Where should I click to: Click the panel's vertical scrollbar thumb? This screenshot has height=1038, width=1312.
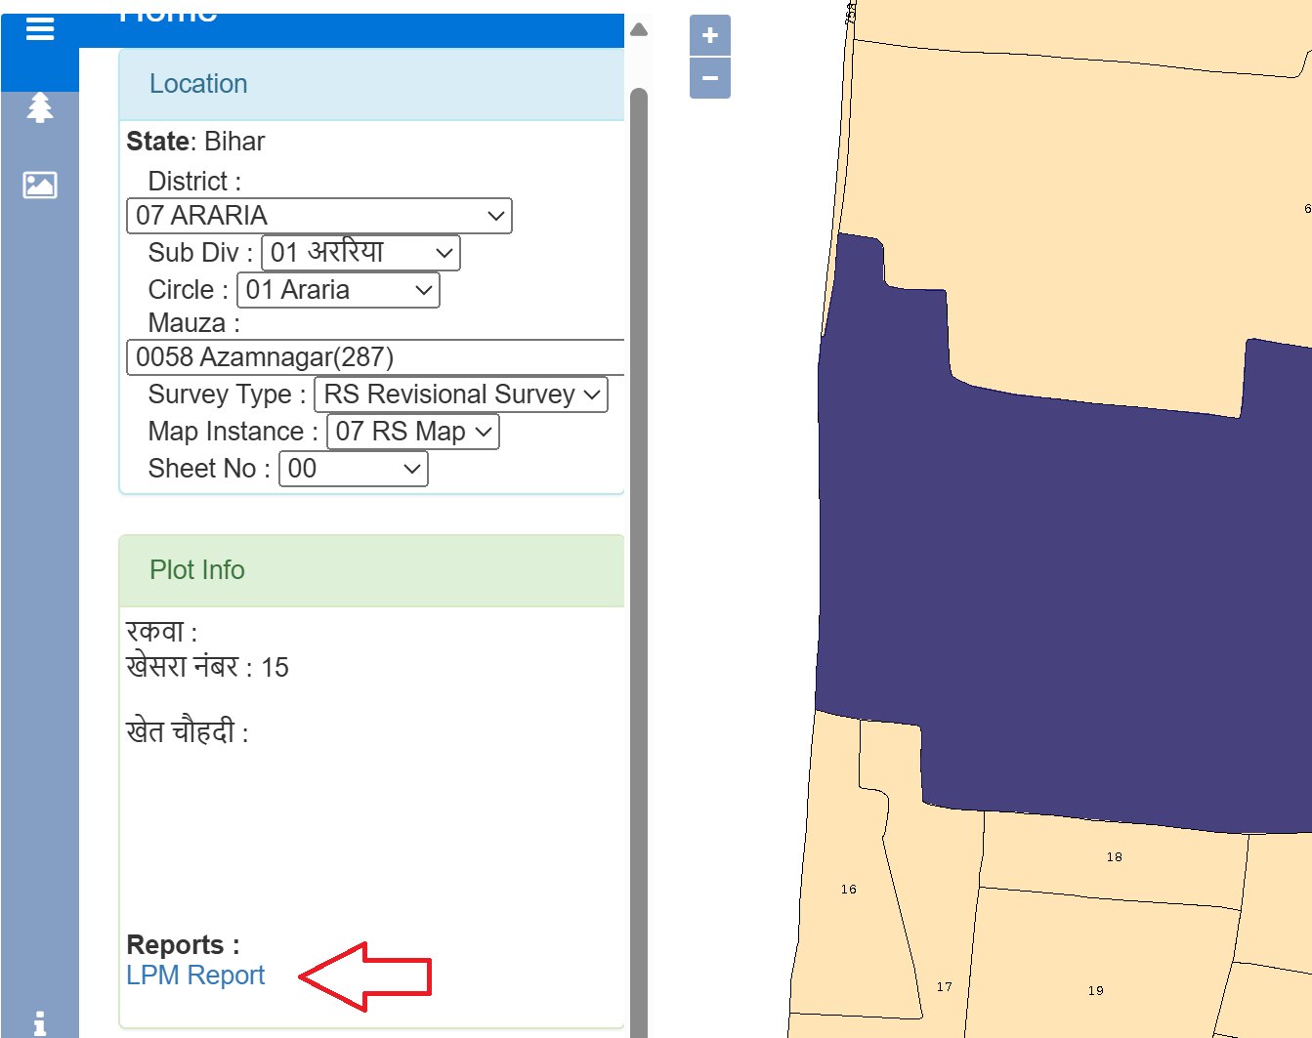coord(639,488)
